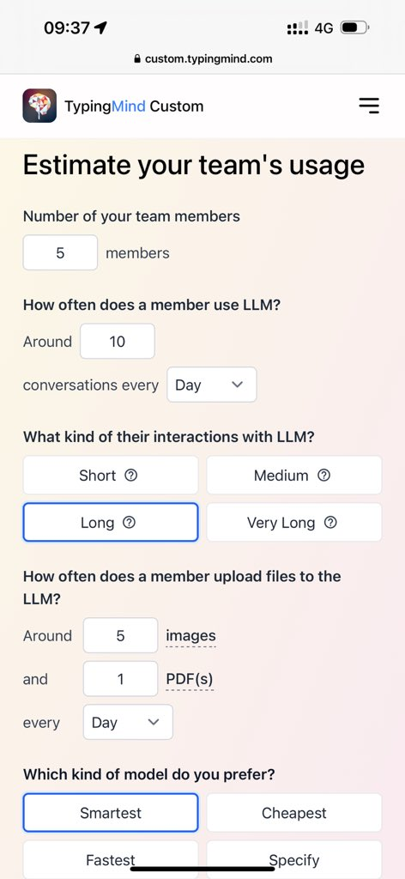This screenshot has height=879, width=405.
Task: Show help tooltip for Medium interactions
Action: 323,476
